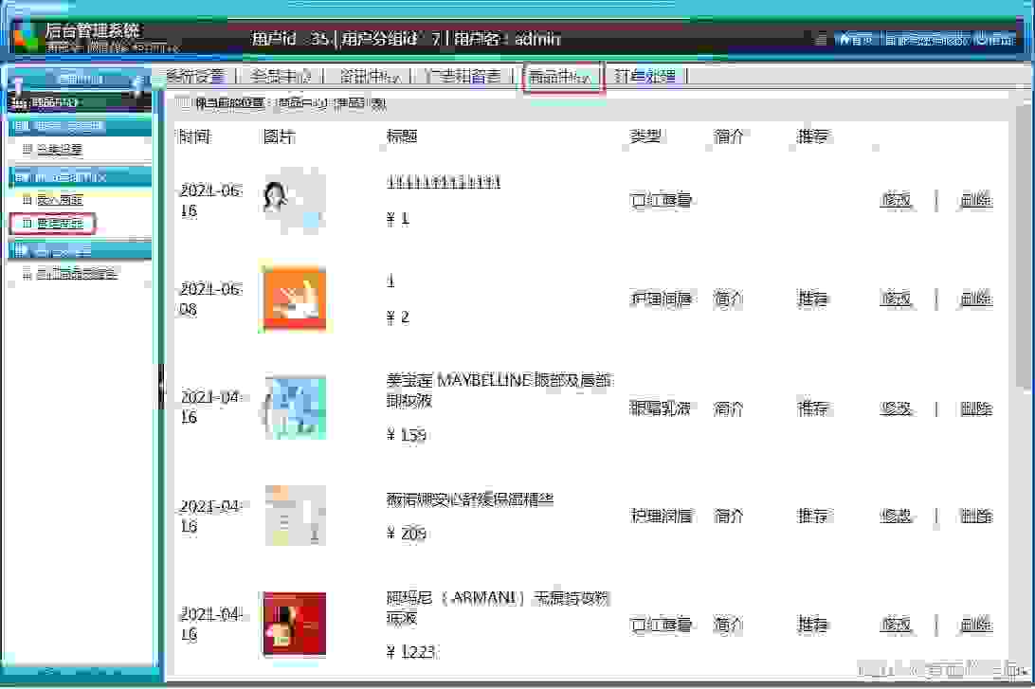Click the 标题 column header
This screenshot has width=1035, height=689.
[402, 136]
